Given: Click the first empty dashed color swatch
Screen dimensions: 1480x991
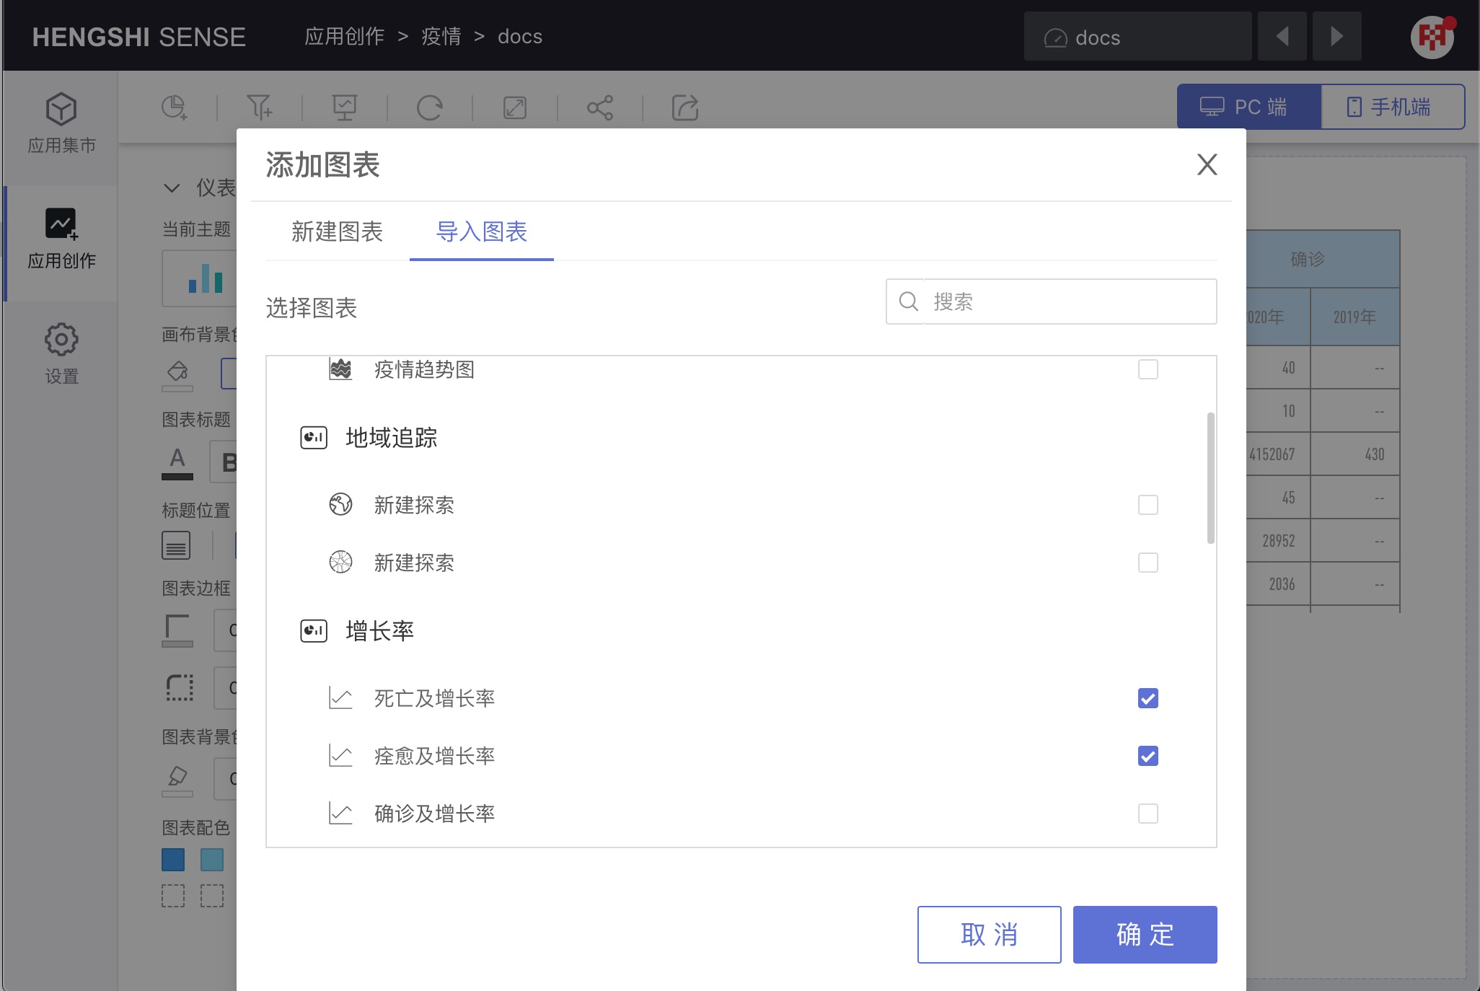Looking at the screenshot, I should 173,896.
